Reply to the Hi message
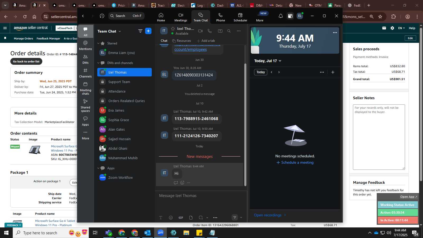This screenshot has width=423, height=238. [x=176, y=183]
